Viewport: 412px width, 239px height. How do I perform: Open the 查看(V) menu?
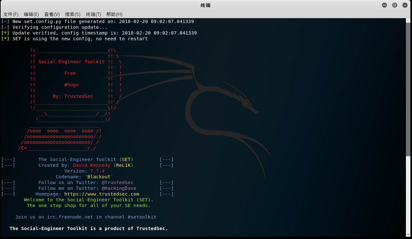(52, 14)
